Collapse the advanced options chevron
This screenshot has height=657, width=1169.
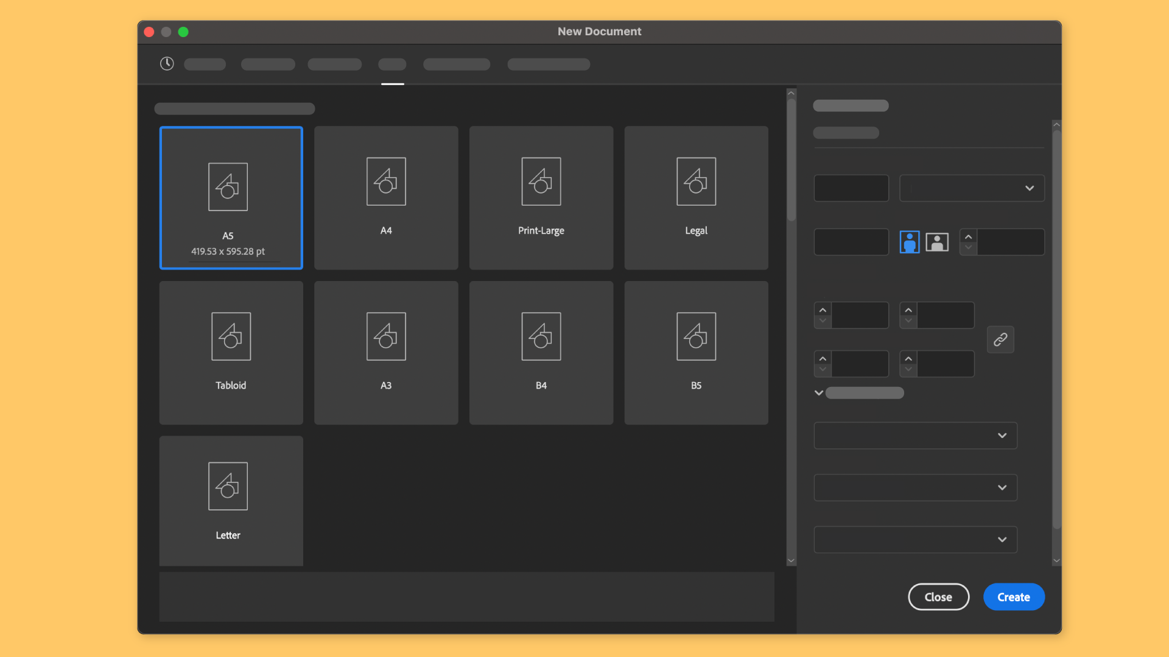click(819, 393)
